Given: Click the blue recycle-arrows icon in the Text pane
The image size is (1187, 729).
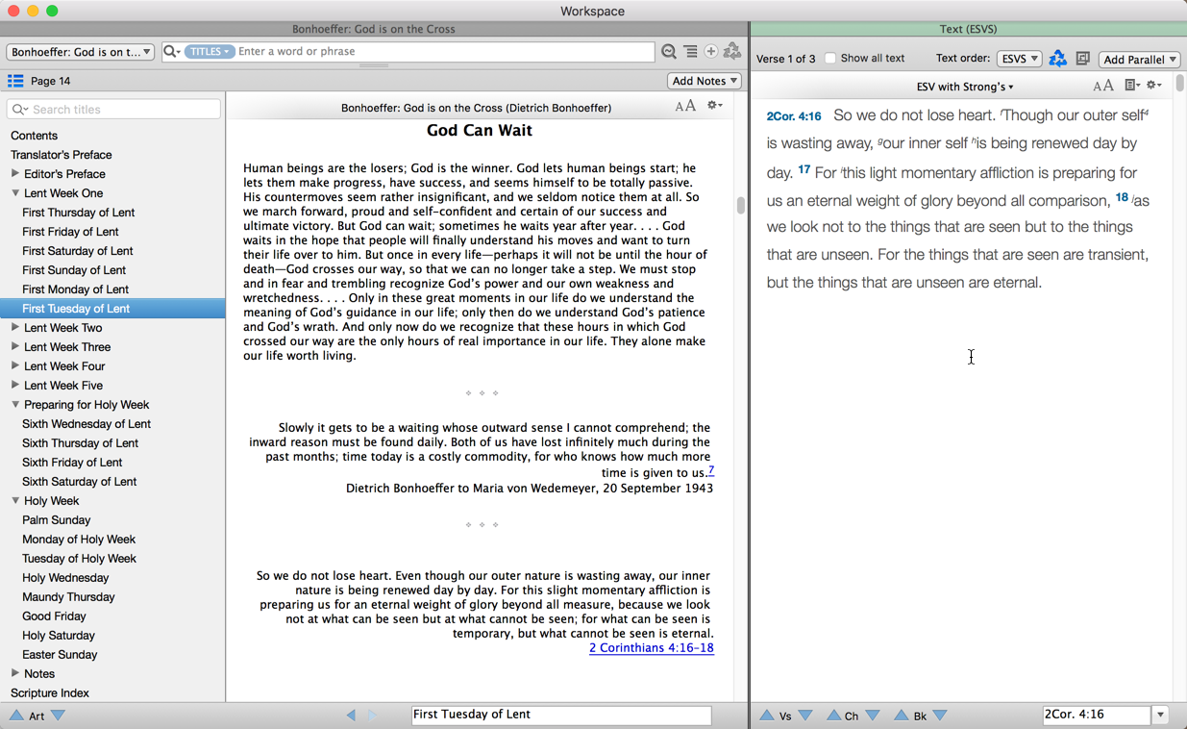Looking at the screenshot, I should click(x=1057, y=59).
